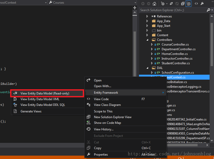Collapse the Controllers folder
Viewport: 214px width, 159px height.
pyautogui.click(x=147, y=40)
